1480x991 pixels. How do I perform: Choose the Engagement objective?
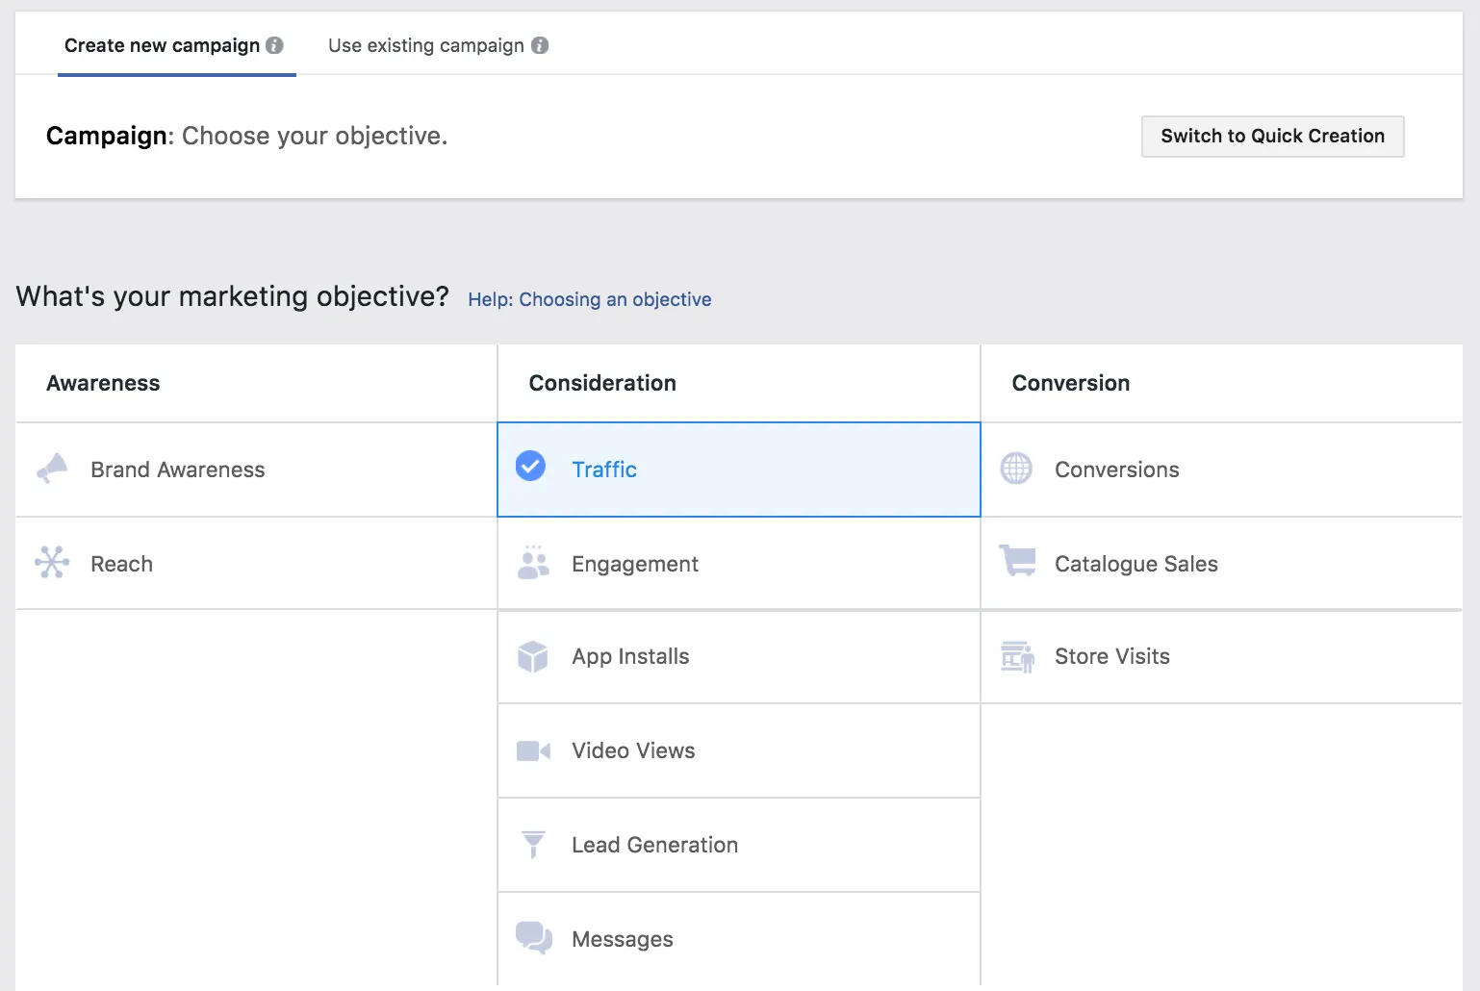pos(739,564)
